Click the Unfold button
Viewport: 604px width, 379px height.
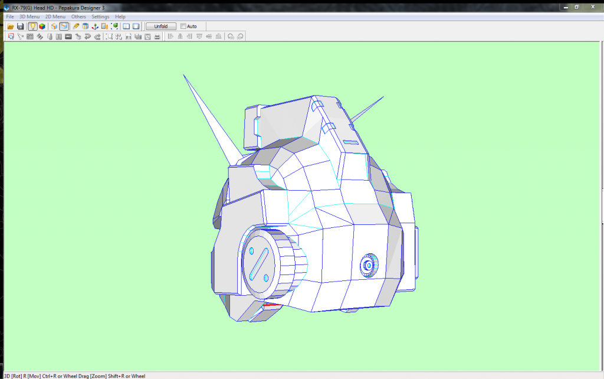[161, 26]
